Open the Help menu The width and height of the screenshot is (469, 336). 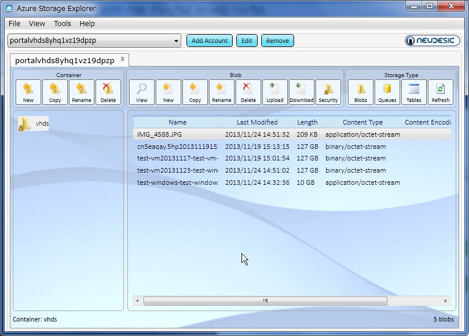(87, 23)
